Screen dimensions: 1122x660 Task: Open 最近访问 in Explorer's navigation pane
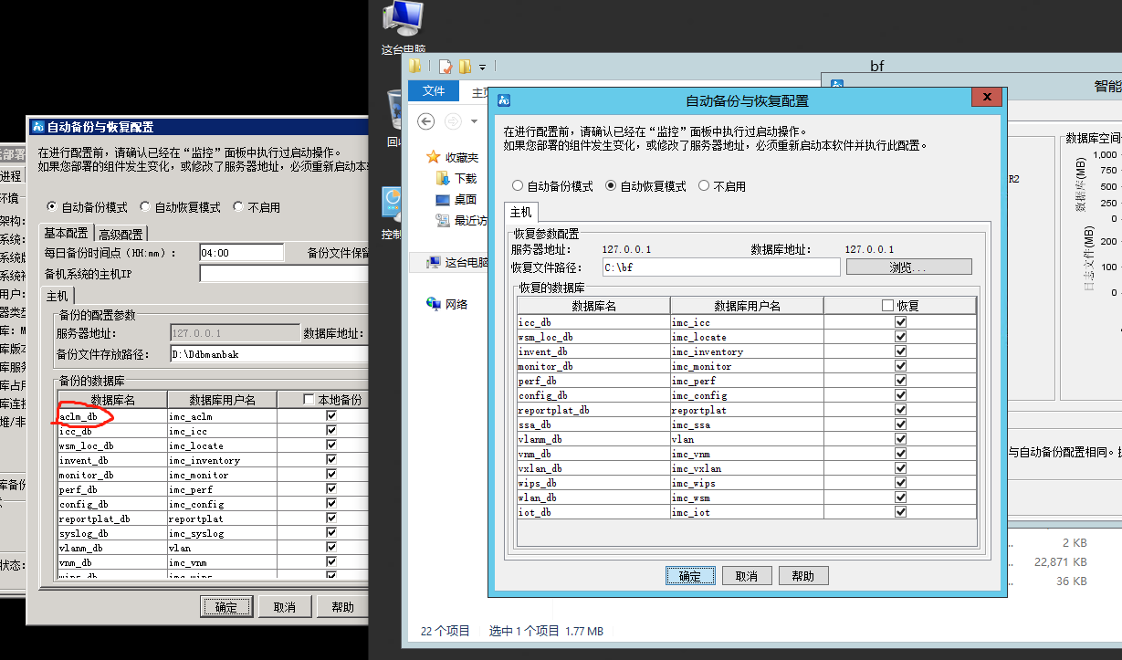(x=461, y=220)
